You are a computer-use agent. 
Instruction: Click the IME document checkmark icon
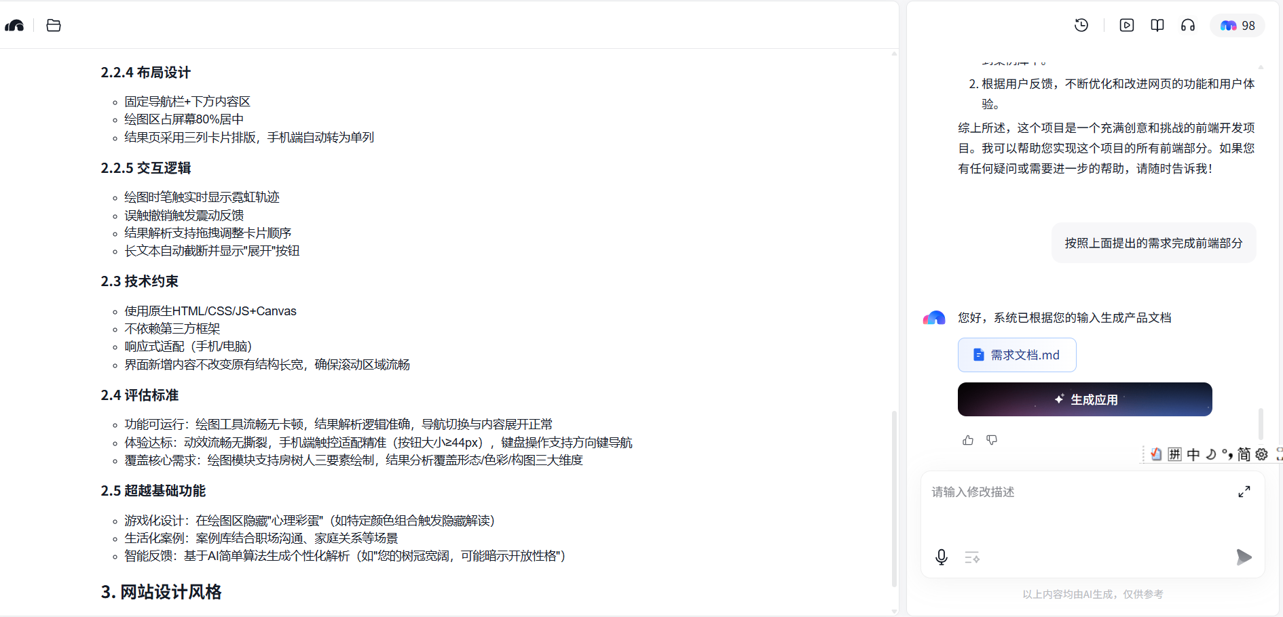(1156, 454)
